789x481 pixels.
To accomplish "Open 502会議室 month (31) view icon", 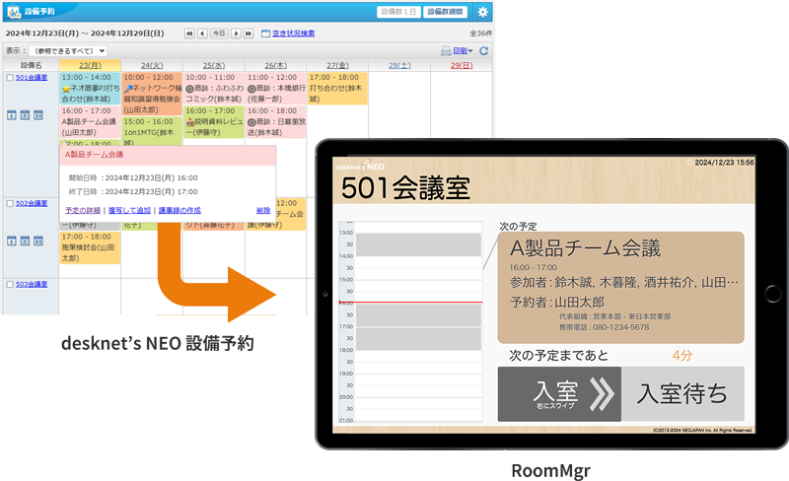I will (38, 241).
